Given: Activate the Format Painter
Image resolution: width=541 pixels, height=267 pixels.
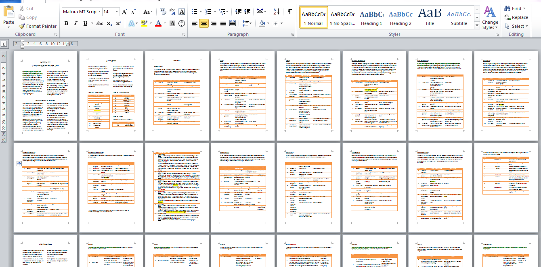Looking at the screenshot, I should point(38,26).
